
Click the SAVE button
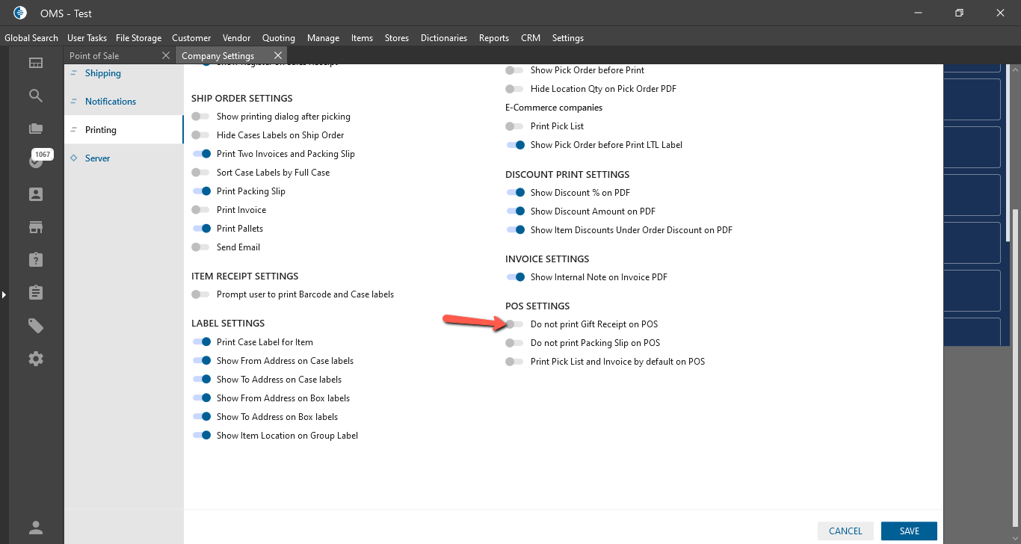[909, 531]
